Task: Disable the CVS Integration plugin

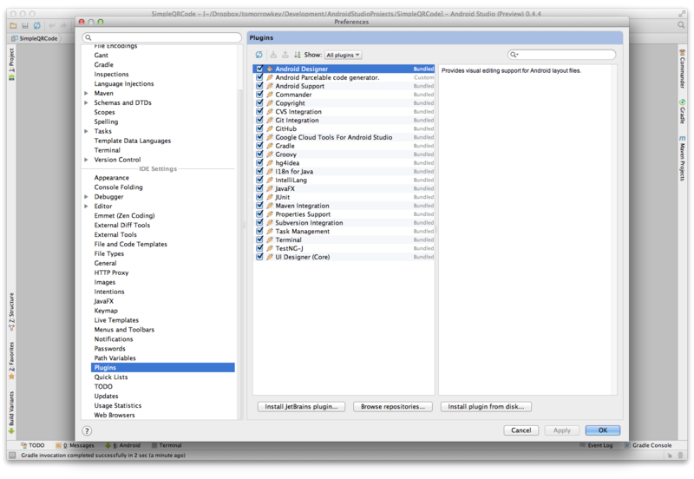Action: click(259, 111)
